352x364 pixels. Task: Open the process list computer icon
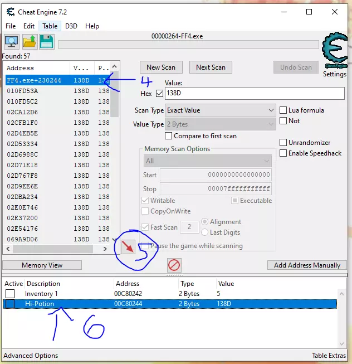(x=12, y=42)
